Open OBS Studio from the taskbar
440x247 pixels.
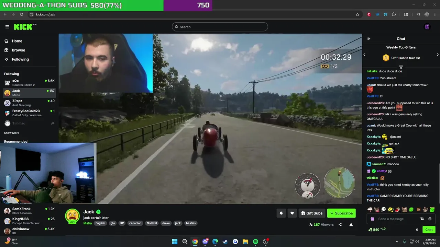[x=265, y=242]
